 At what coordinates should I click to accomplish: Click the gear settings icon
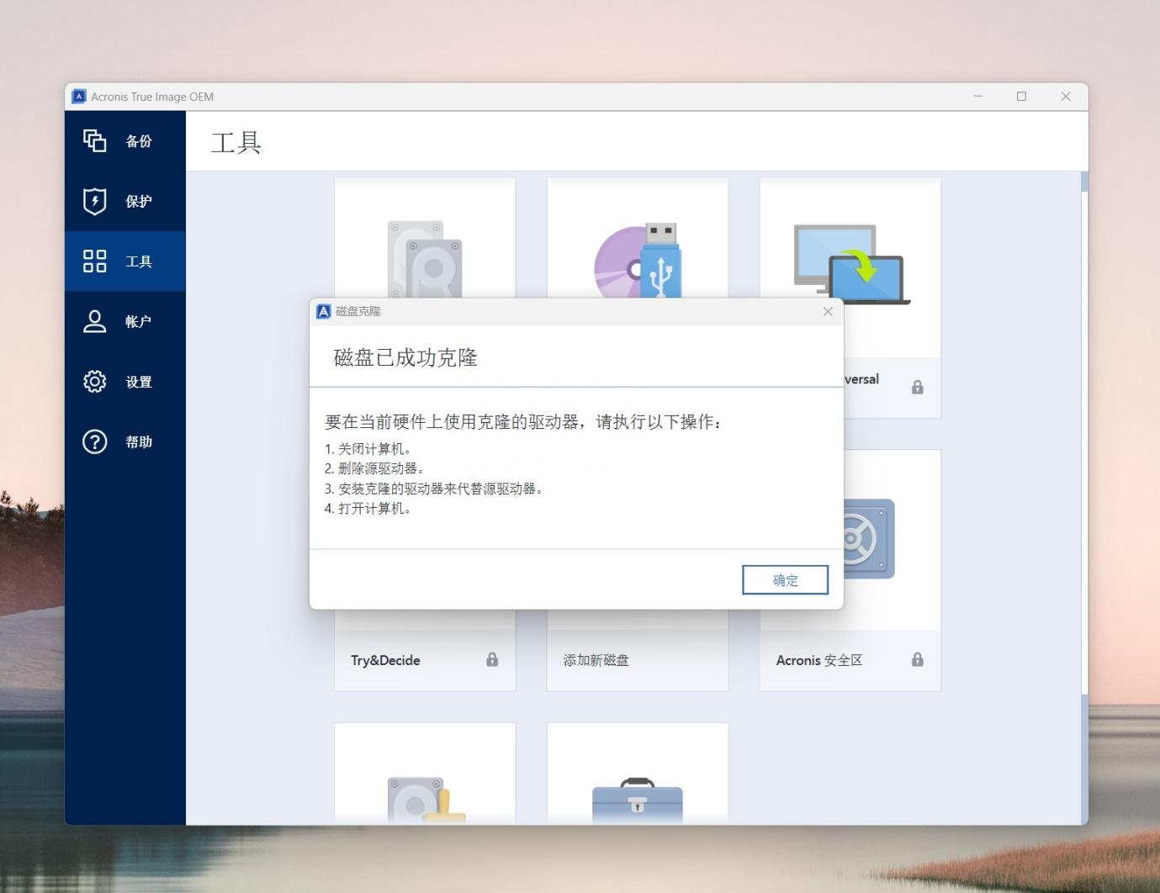pyautogui.click(x=95, y=382)
